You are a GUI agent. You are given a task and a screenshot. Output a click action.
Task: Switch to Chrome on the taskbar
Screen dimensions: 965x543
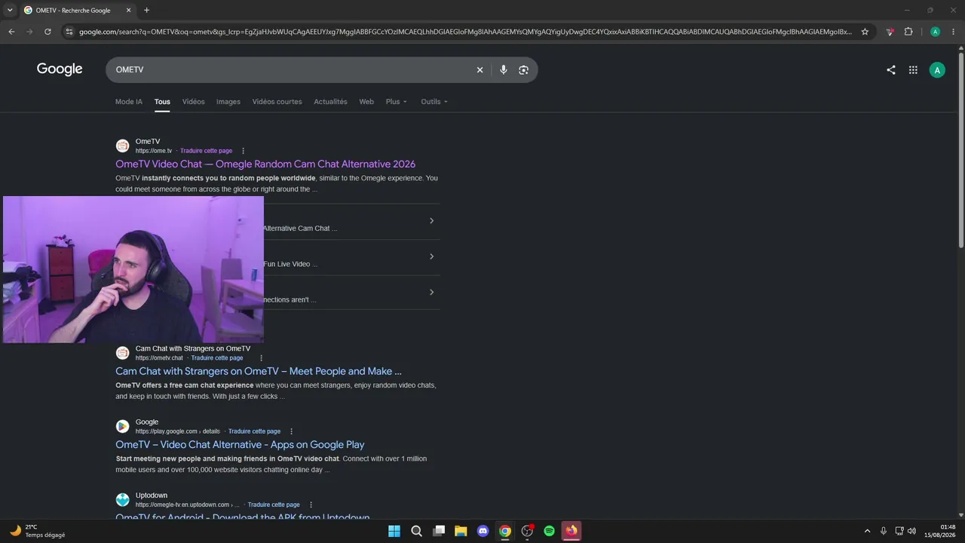505,531
